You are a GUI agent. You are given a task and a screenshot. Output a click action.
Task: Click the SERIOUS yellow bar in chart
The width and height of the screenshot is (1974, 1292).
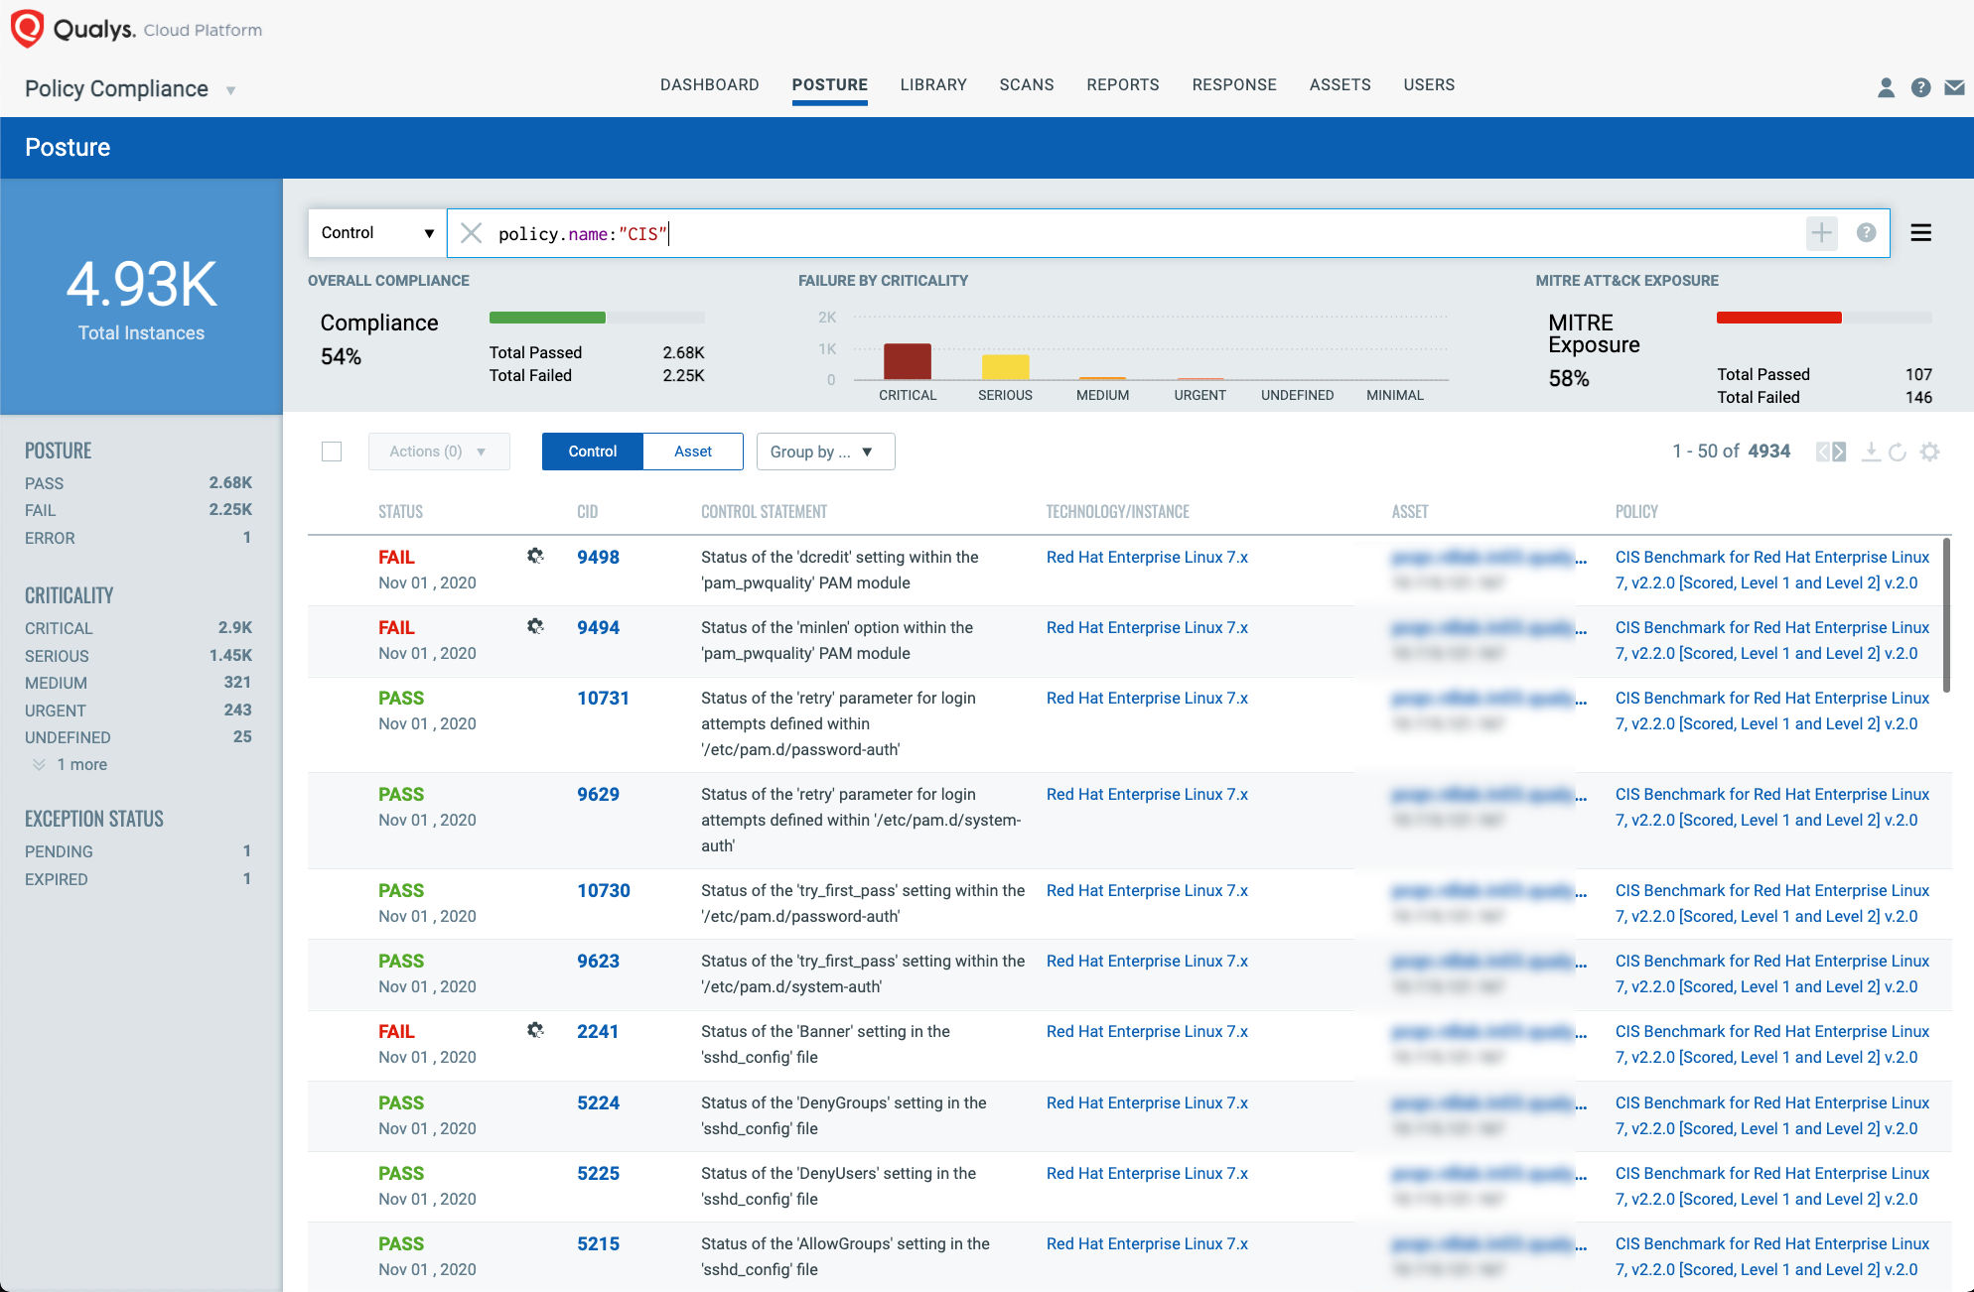tap(1005, 367)
